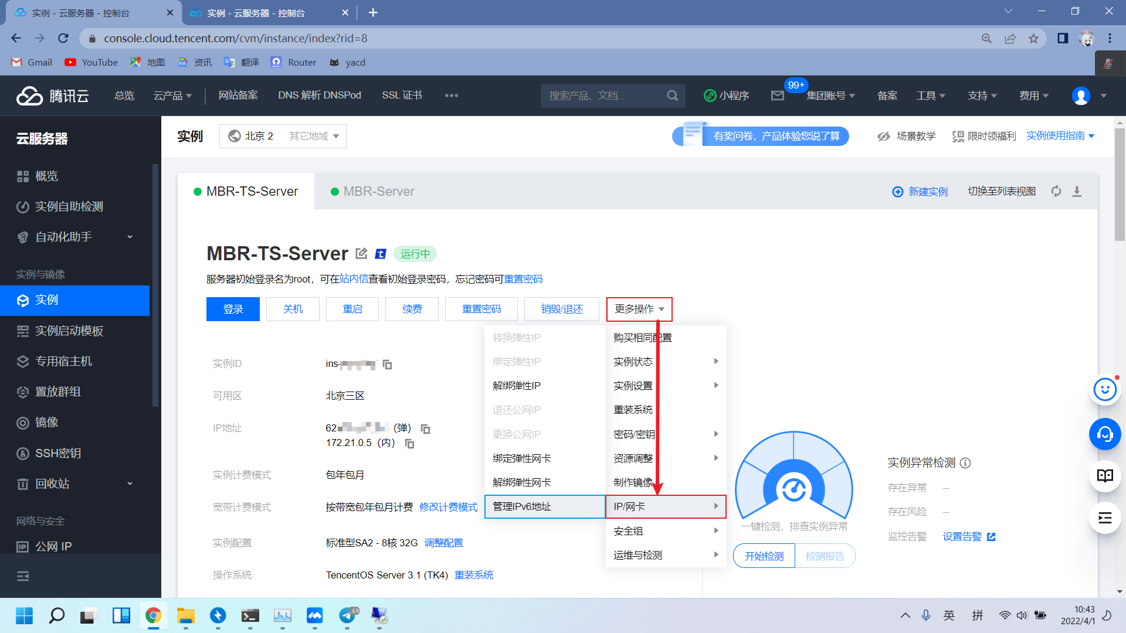Reload the browser page
Viewport: 1126px width, 633px height.
click(x=63, y=38)
